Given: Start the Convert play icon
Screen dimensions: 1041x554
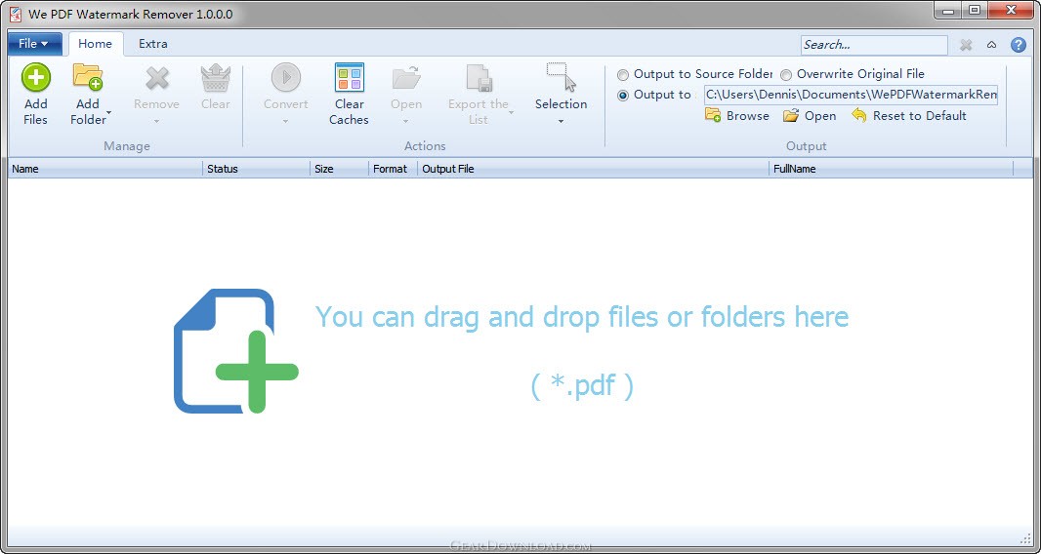Looking at the screenshot, I should click(286, 77).
